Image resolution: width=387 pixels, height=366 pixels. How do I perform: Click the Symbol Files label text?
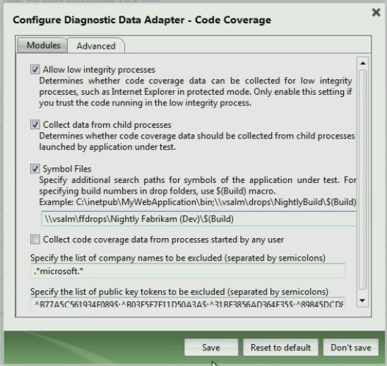pyautogui.click(x=67, y=169)
